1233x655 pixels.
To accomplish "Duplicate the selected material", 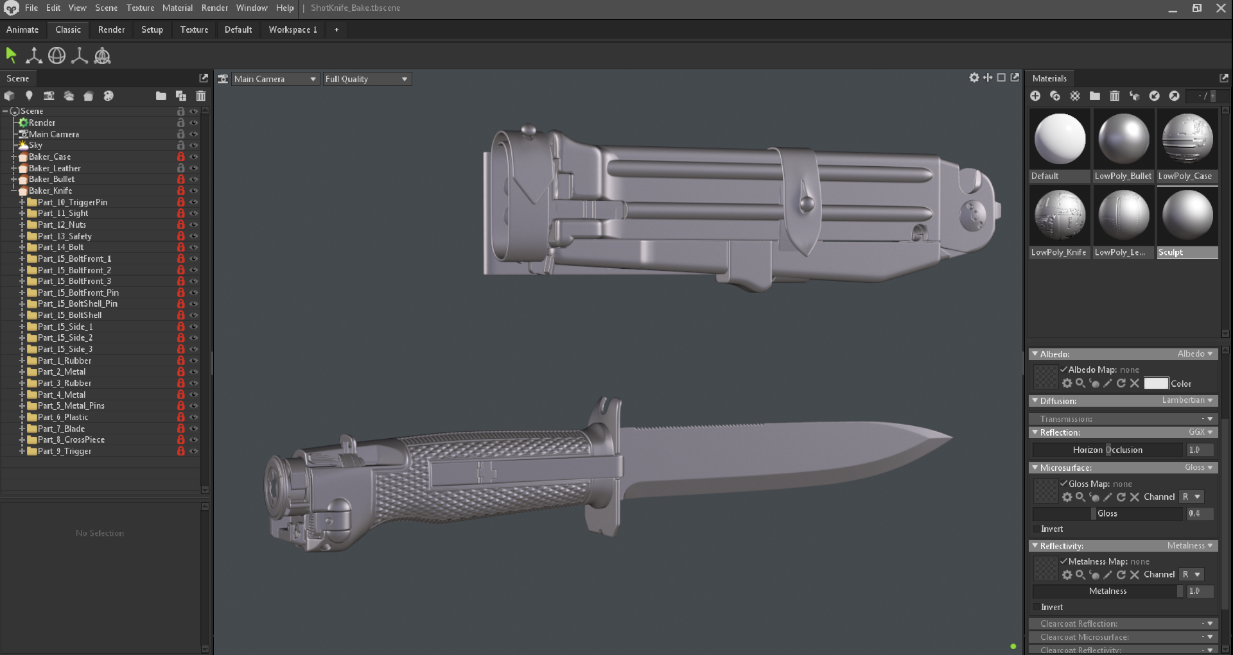I will pyautogui.click(x=1055, y=96).
